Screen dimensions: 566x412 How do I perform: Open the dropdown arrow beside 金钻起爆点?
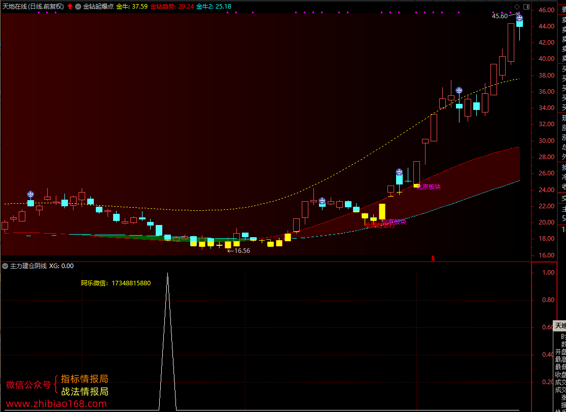78,7
